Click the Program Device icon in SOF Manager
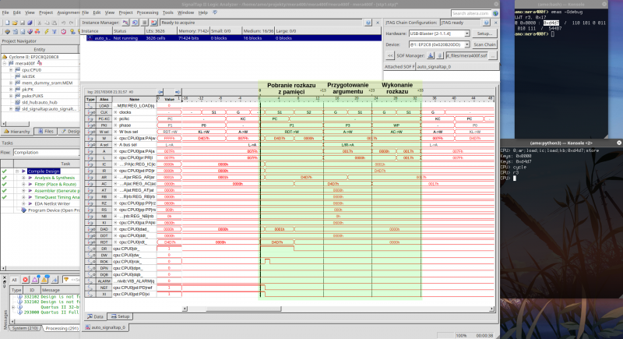This screenshot has width=623, height=339. [431, 55]
